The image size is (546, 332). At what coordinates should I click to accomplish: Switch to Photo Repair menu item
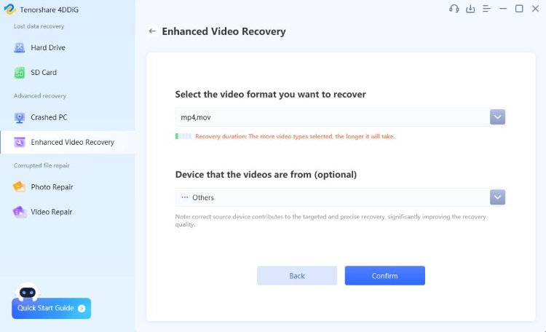68,187
